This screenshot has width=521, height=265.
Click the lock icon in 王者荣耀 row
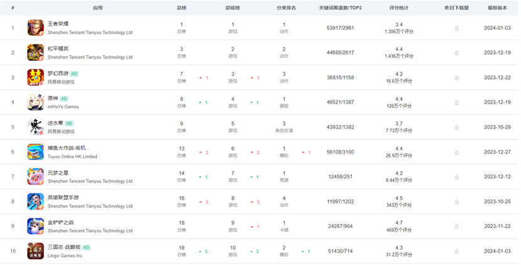[456, 28]
